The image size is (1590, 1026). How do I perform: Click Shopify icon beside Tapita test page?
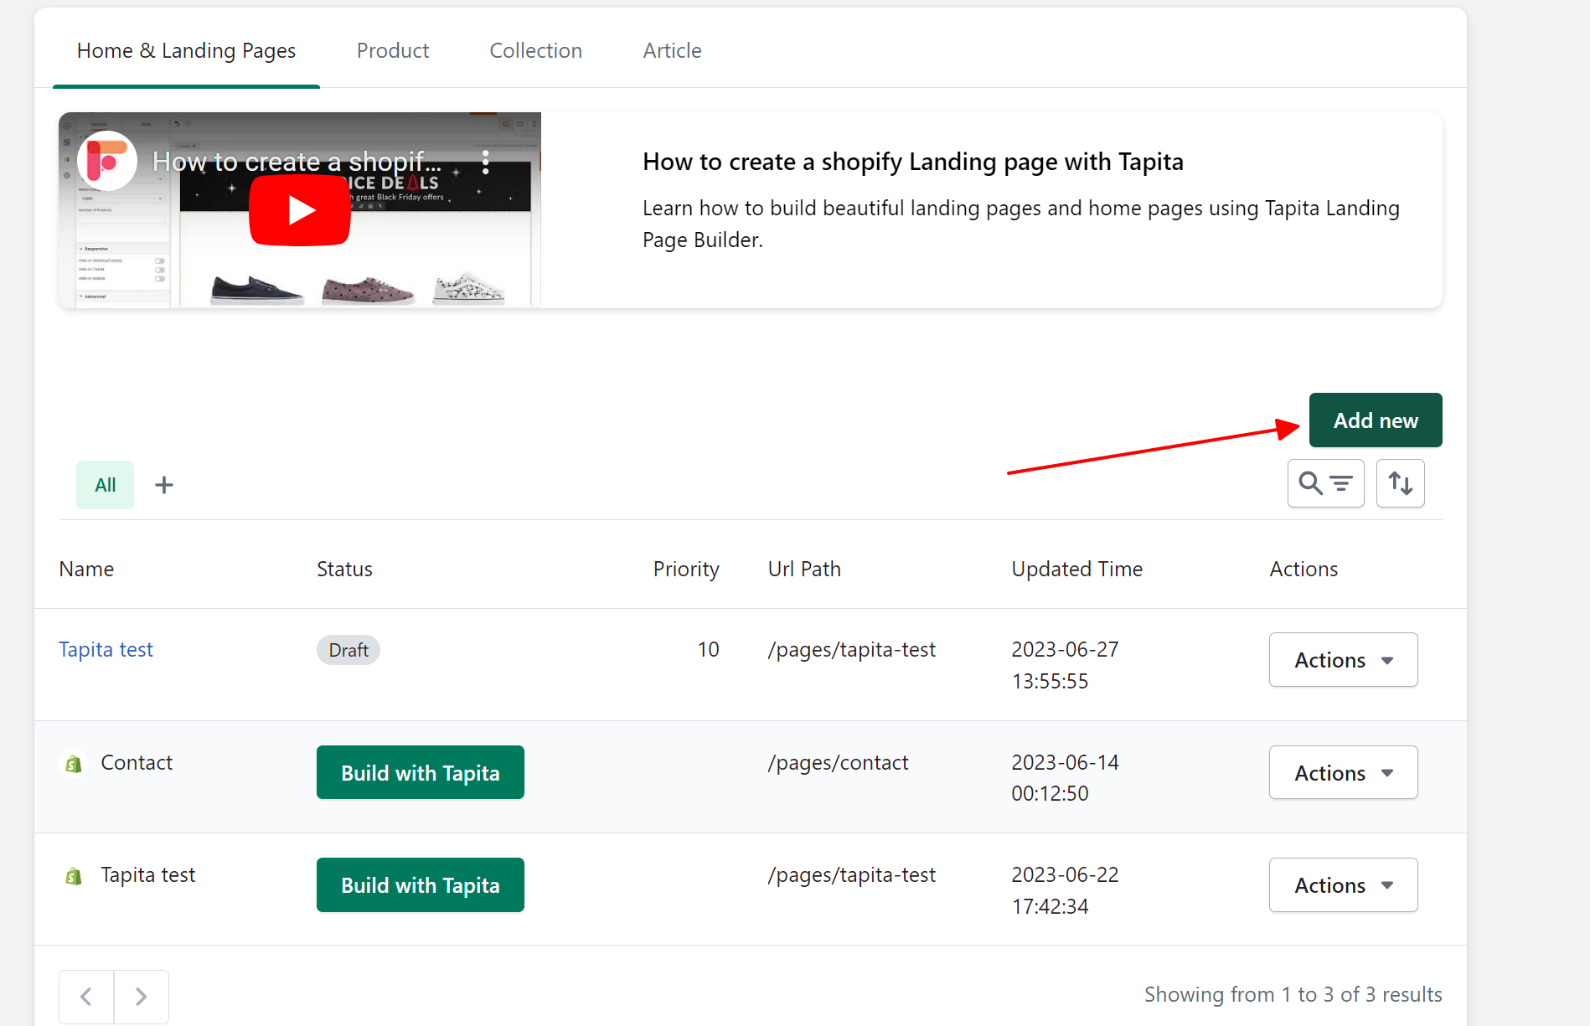click(74, 876)
